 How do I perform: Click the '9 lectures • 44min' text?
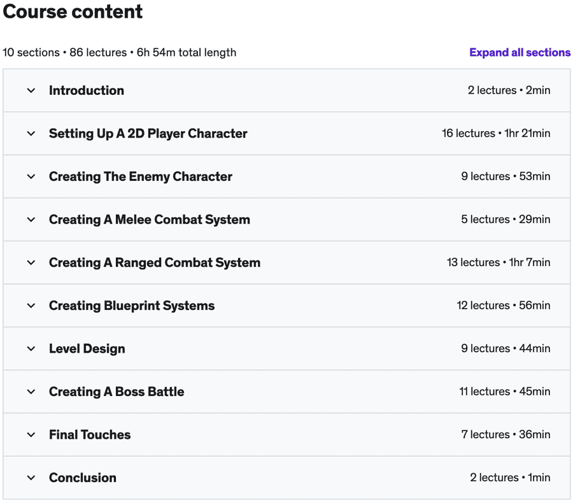[x=506, y=348]
